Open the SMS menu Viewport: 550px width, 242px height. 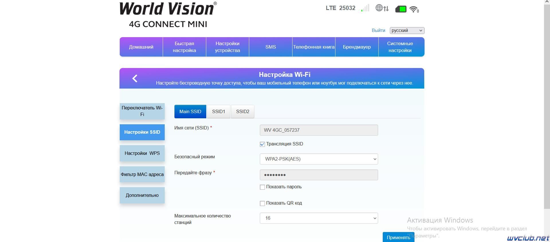271,47
